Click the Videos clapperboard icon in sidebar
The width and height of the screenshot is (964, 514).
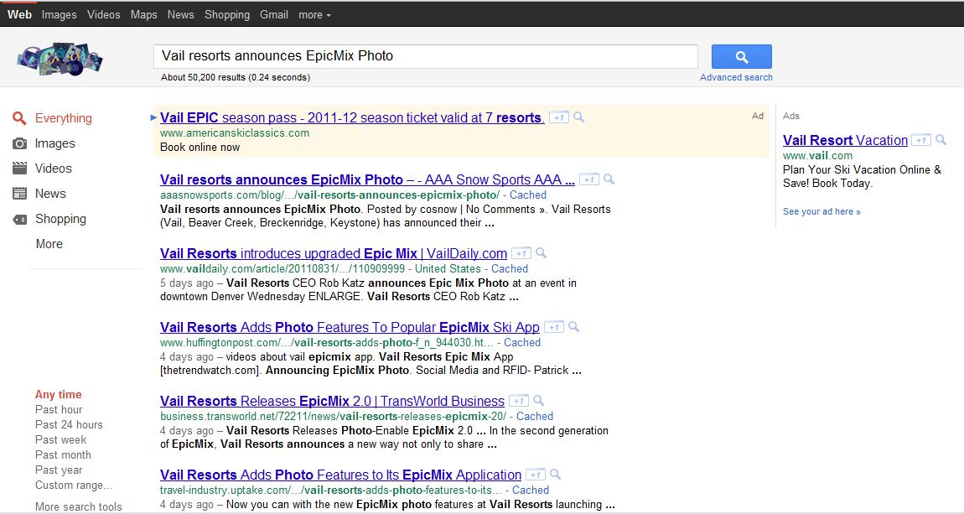click(x=19, y=169)
